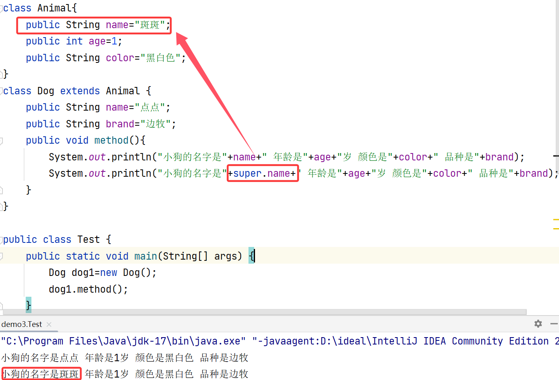Click the -javaagent argument in the console output

tap(406, 341)
